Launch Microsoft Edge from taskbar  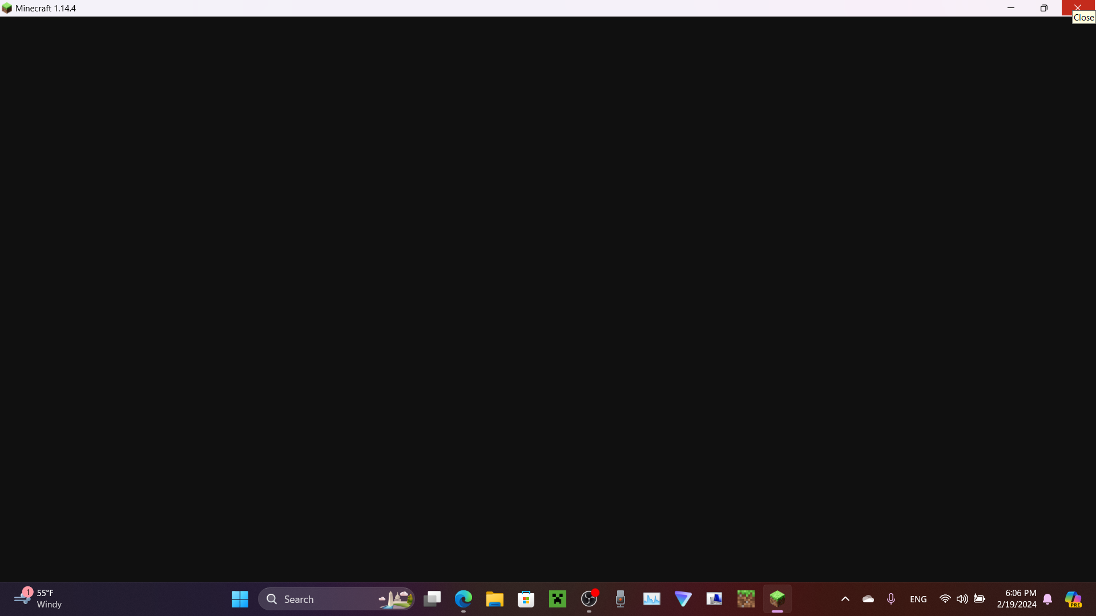tap(464, 599)
